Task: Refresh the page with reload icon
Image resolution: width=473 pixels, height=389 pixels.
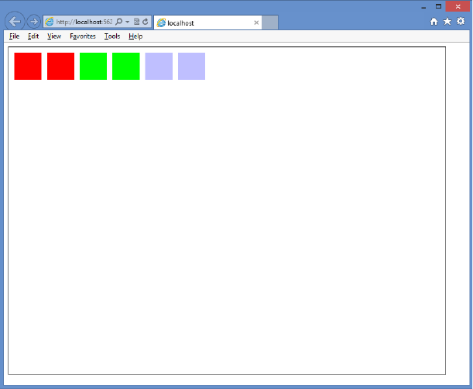Action: [146, 22]
